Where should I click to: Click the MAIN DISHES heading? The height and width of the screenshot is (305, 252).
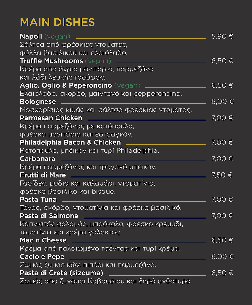(57, 22)
